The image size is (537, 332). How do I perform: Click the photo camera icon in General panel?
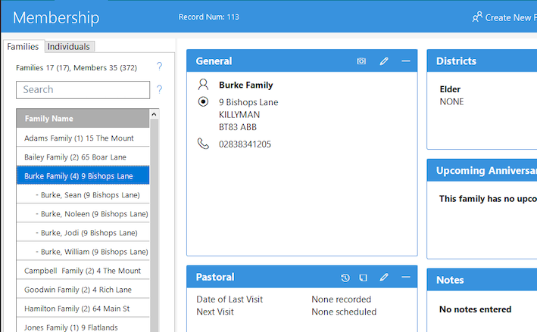[361, 61]
